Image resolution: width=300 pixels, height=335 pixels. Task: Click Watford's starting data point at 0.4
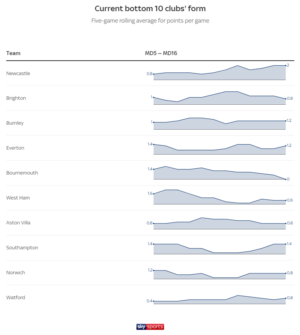[x=154, y=301]
